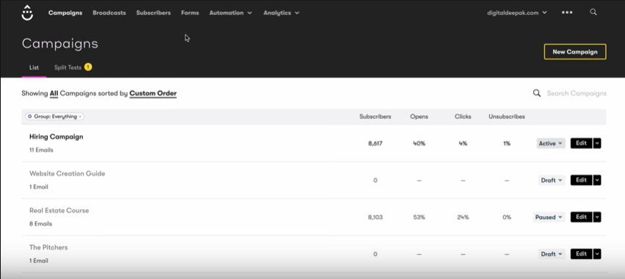Edit Website Creation Guide
625x279 pixels.
[581, 180]
